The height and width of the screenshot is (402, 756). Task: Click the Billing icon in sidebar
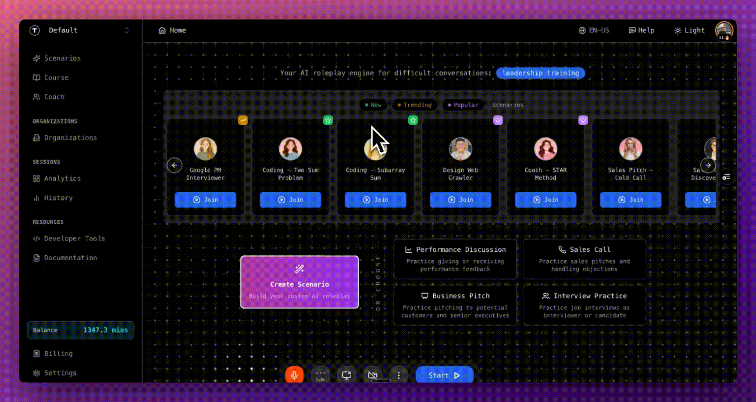pos(36,354)
